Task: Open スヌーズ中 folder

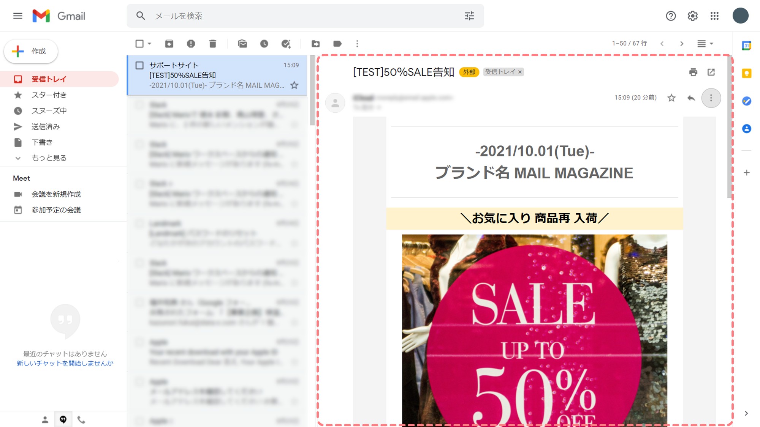Action: coord(59,111)
